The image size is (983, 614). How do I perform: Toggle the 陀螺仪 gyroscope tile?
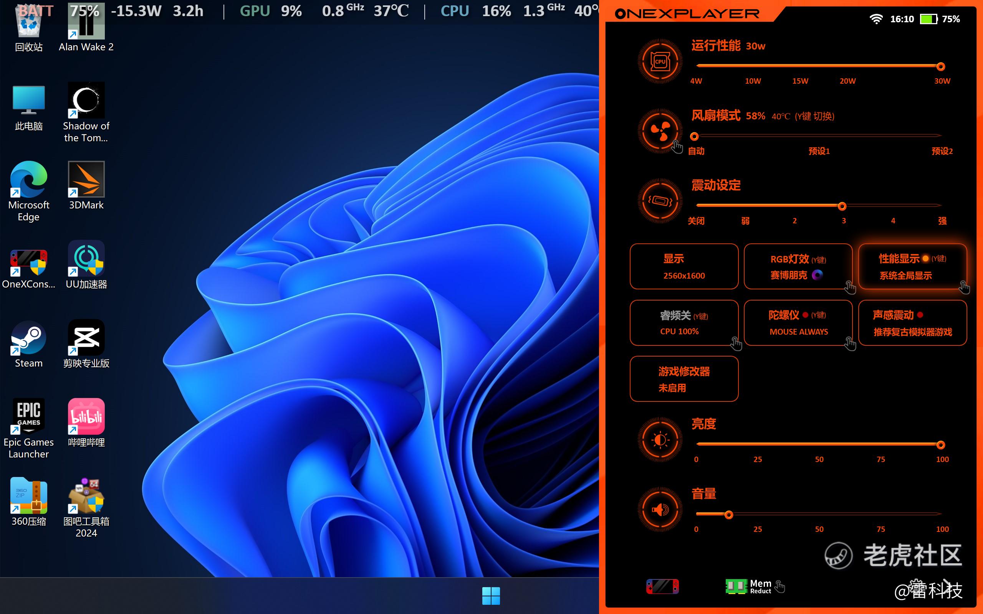pyautogui.click(x=798, y=323)
